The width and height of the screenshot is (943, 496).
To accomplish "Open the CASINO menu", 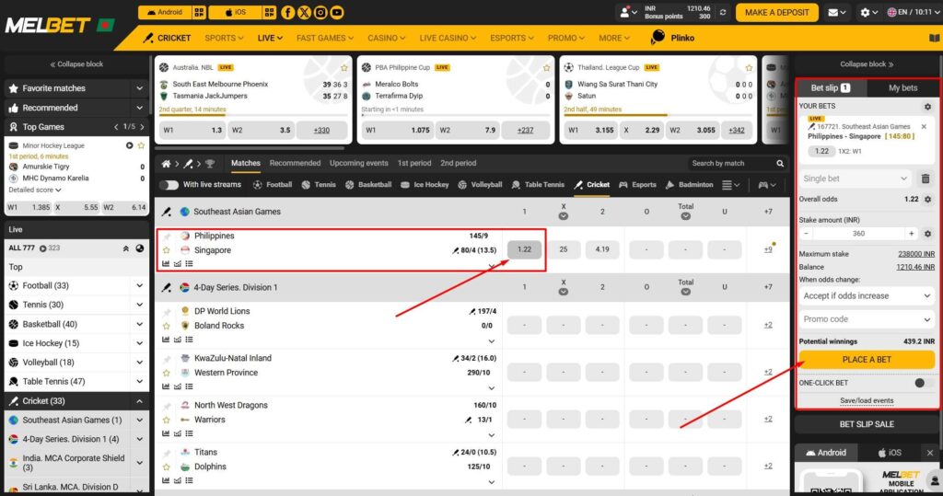I will tap(386, 38).
